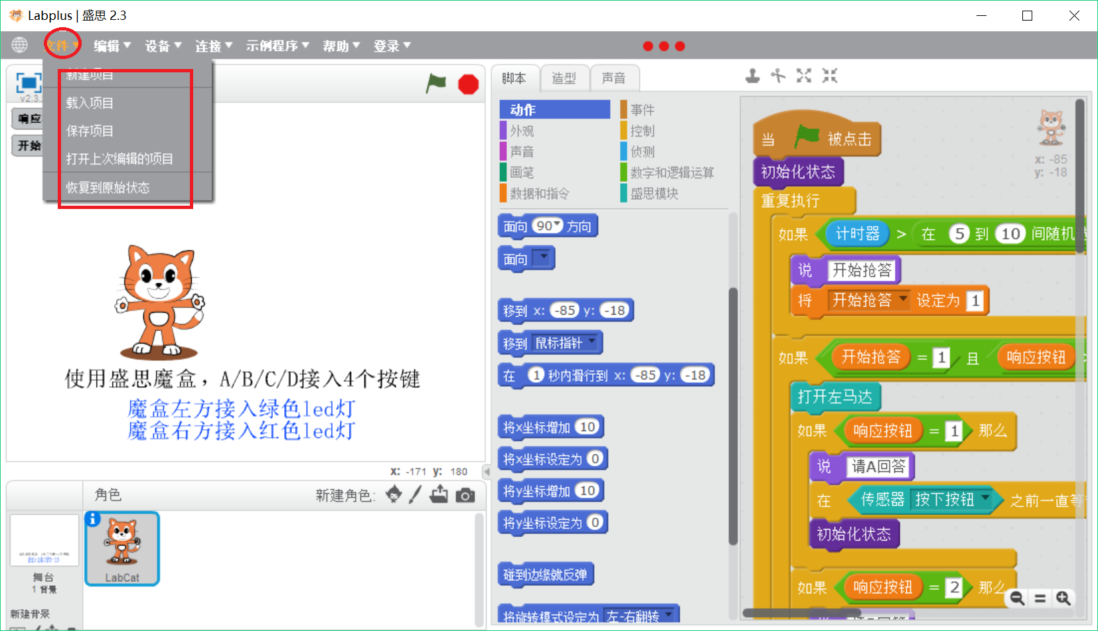Open direction dropdown on 面向 90 block
The width and height of the screenshot is (1098, 631).
558,225
